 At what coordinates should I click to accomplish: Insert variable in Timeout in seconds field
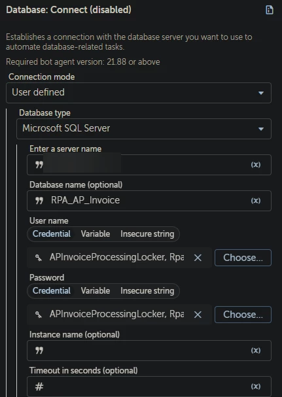pos(256,387)
